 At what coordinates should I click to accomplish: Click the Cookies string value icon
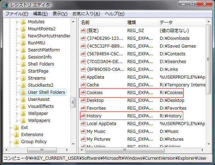(x=83, y=93)
